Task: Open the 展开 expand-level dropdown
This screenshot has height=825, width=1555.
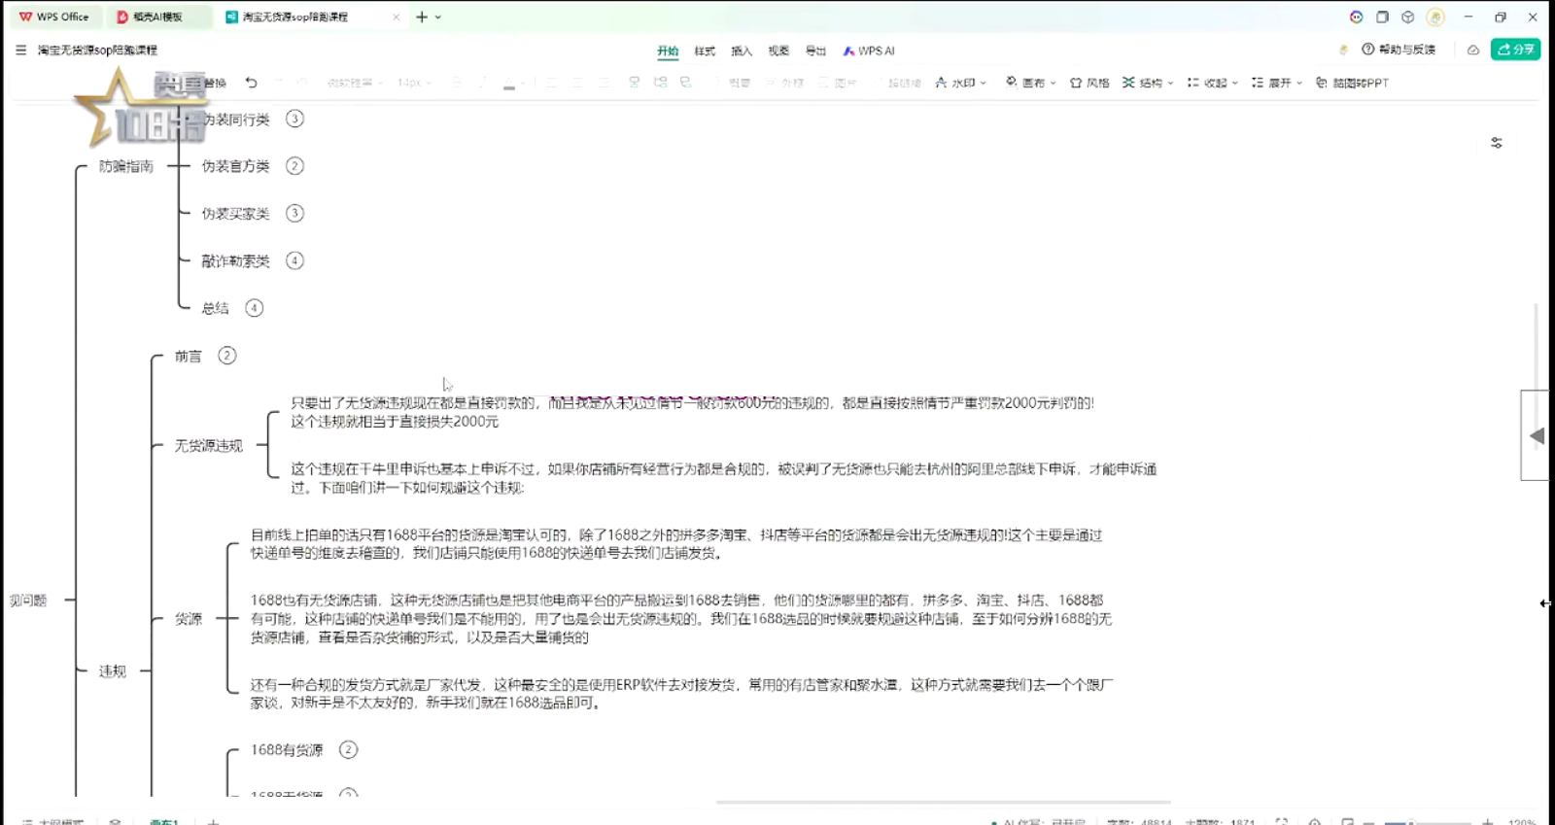Action: click(1276, 83)
